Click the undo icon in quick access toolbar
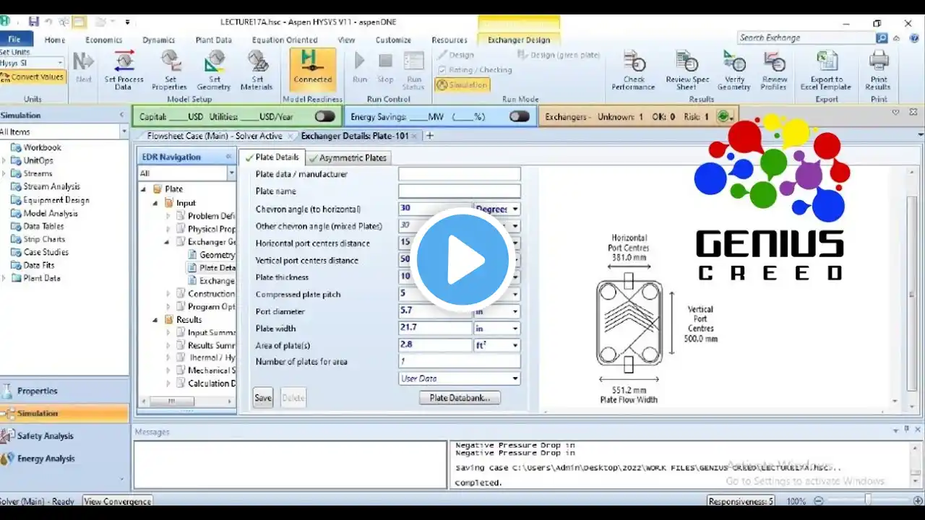This screenshot has height=520, width=925. [50, 22]
